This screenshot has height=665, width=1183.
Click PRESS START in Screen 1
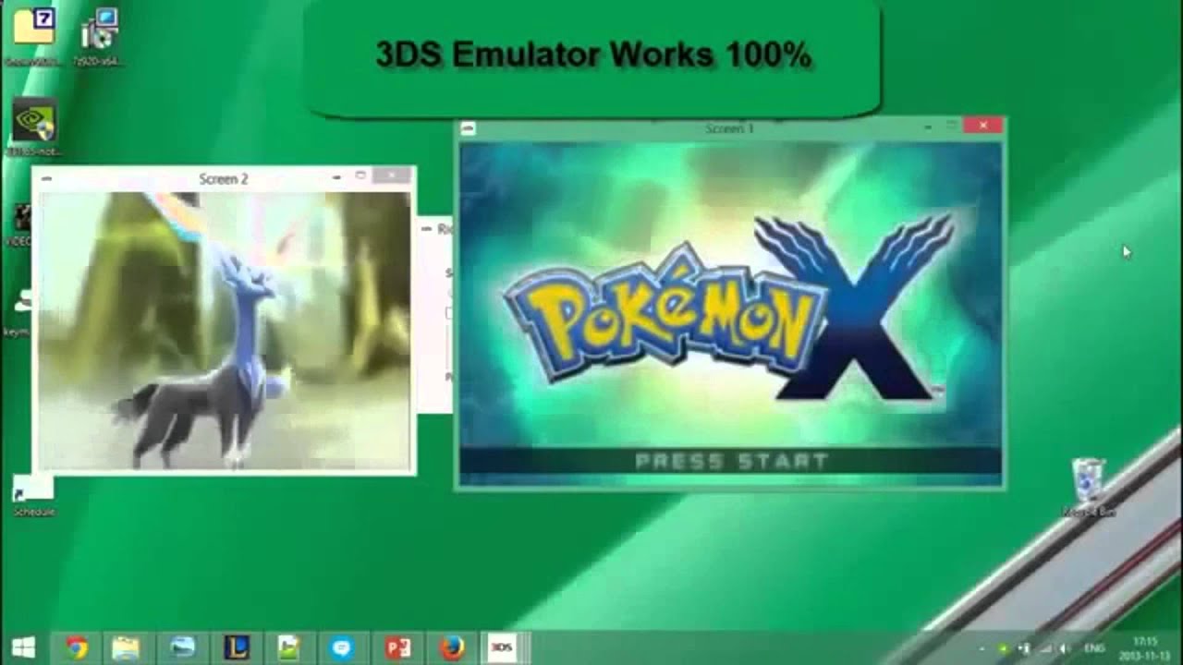click(731, 460)
